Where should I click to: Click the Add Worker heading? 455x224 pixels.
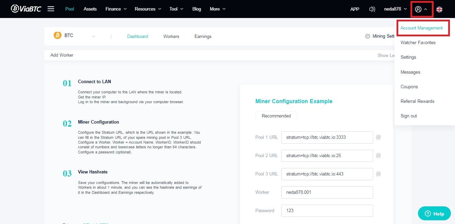(62, 55)
